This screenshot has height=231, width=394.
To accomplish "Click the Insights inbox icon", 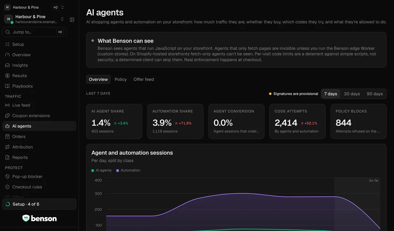I will (x=7, y=65).
